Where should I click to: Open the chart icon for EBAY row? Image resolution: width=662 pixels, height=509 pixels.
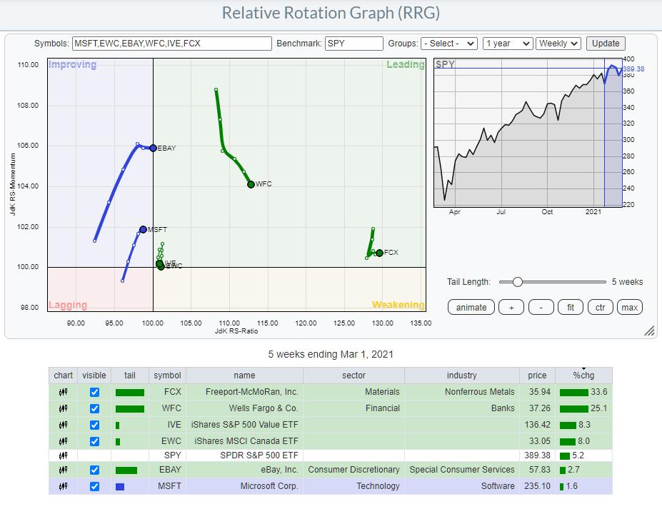63,470
